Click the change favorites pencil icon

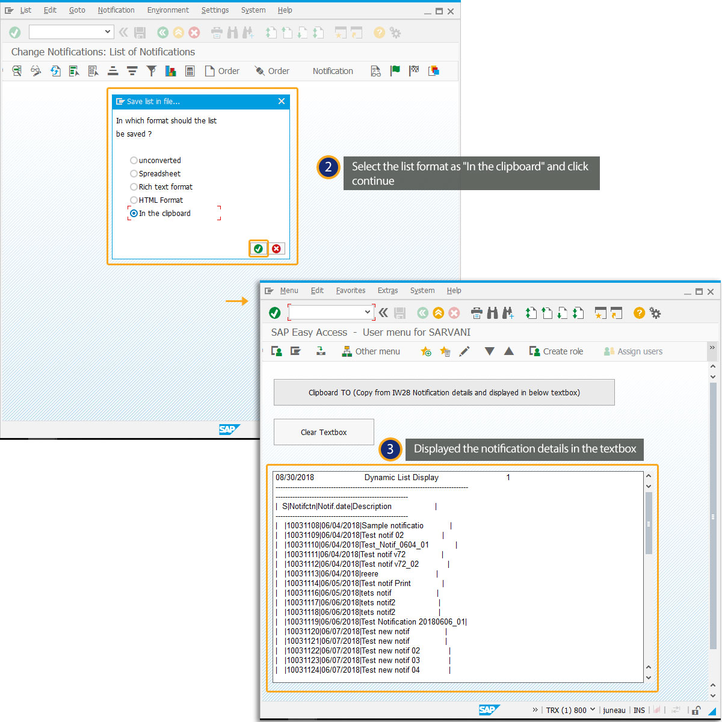point(464,351)
